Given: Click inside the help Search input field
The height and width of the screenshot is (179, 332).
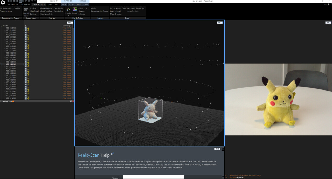Looking at the screenshot, I should coord(153,177).
